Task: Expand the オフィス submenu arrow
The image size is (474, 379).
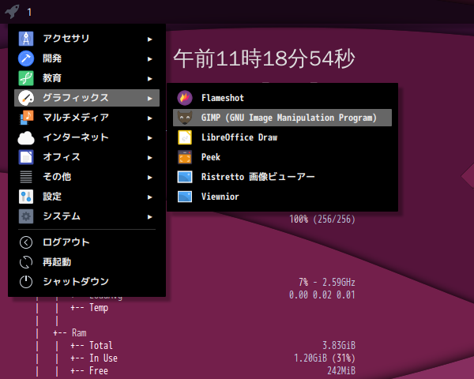Action: (x=149, y=158)
